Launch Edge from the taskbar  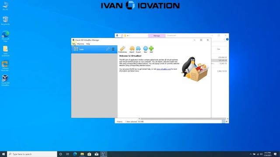75,154
